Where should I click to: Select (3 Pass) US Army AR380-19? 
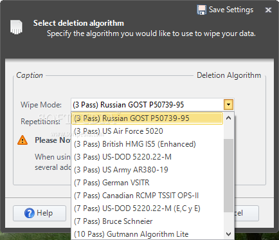tap(147, 170)
